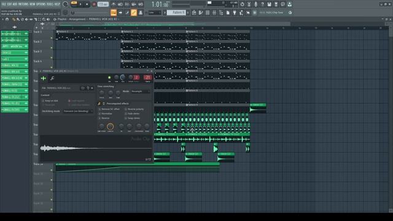Adjust the channel volume knob
This screenshot has height=221, width=393.
pos(123,77)
